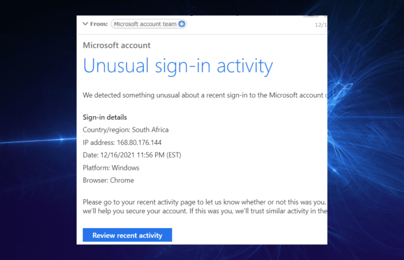Click the Sign-in details subheading

click(x=104, y=117)
